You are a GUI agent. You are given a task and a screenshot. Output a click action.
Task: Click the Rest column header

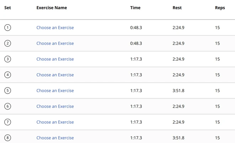pos(177,7)
